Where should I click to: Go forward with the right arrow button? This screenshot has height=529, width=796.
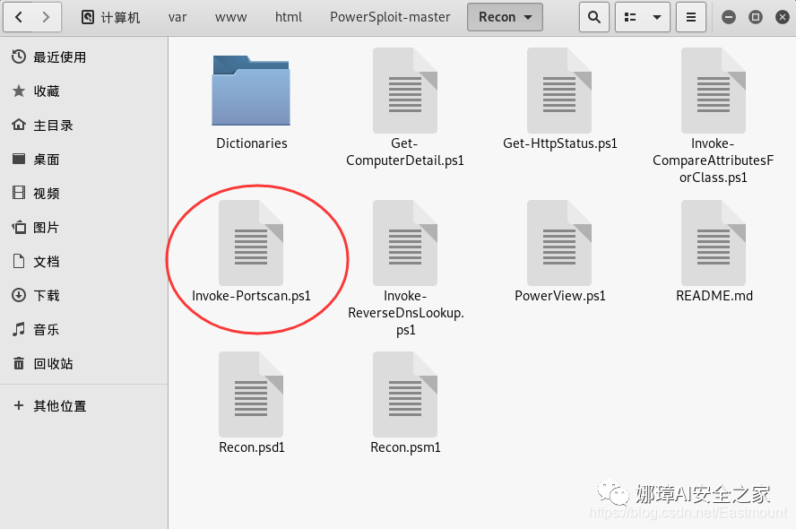tap(47, 17)
